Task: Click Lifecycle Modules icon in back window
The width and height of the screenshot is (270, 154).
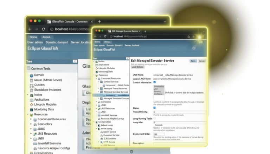Action: tap(32, 105)
